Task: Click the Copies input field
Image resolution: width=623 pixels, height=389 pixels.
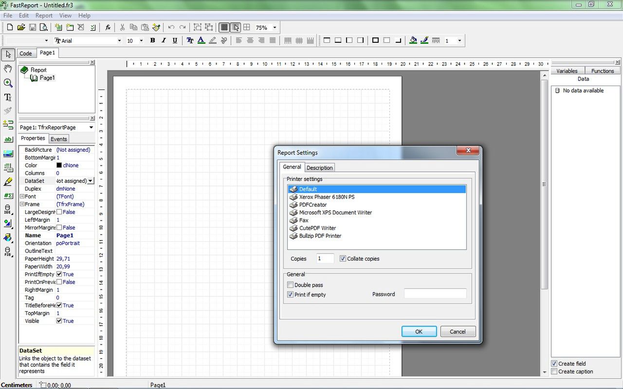Action: [325, 259]
